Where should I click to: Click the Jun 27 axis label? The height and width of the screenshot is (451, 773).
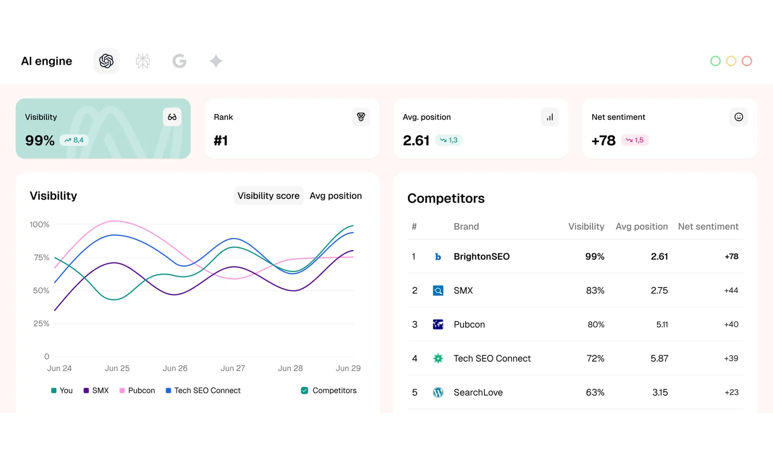tap(233, 368)
